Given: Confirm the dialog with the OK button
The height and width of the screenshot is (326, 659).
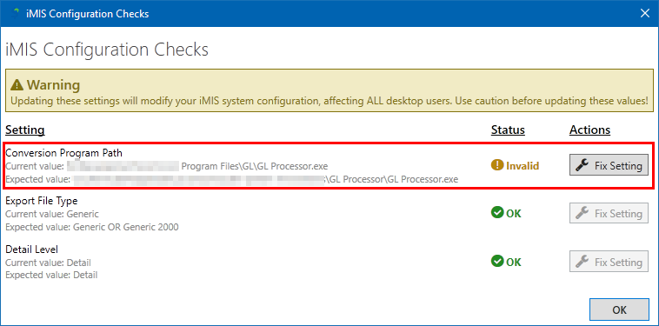Looking at the screenshot, I should pyautogui.click(x=620, y=309).
